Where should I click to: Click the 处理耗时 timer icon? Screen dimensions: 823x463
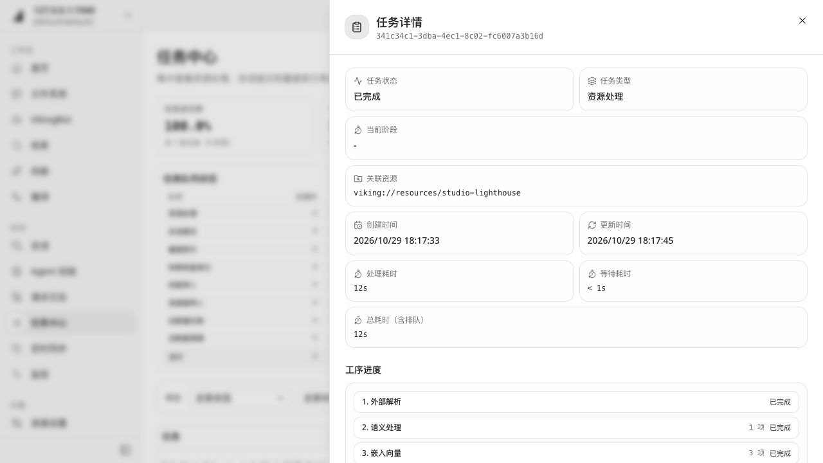(x=358, y=274)
